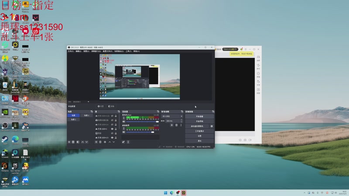
Task: Open the 视图(V) menu
Action: click(86, 51)
